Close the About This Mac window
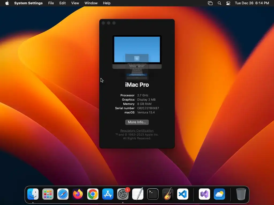The image size is (274, 205). pos(103,23)
